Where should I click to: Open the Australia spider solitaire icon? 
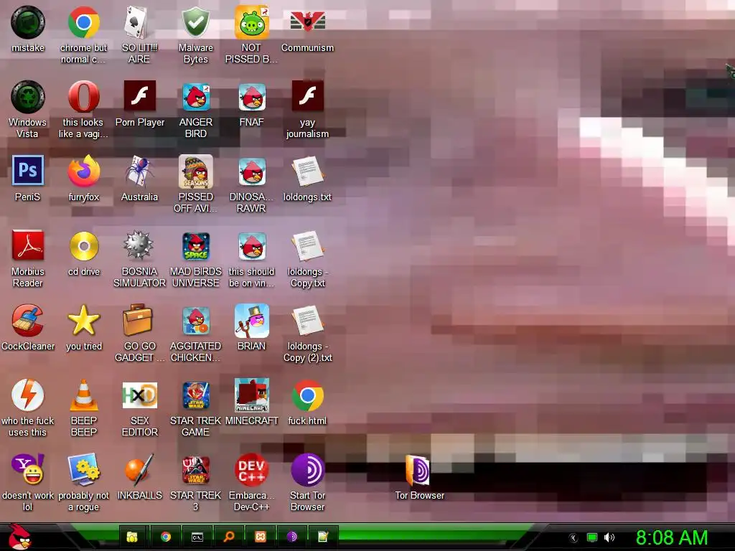coord(139,171)
